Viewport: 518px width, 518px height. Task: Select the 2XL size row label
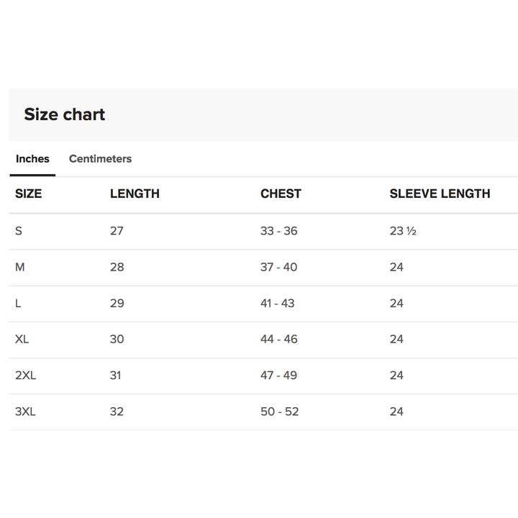[25, 375]
